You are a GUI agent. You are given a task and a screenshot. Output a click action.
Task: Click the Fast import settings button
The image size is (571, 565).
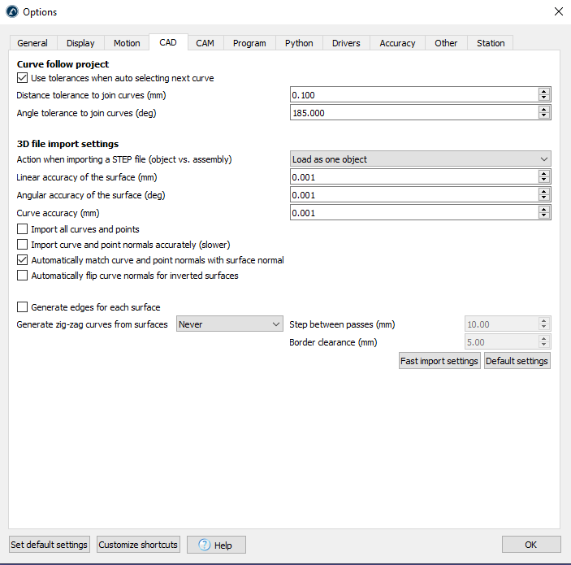tap(439, 361)
